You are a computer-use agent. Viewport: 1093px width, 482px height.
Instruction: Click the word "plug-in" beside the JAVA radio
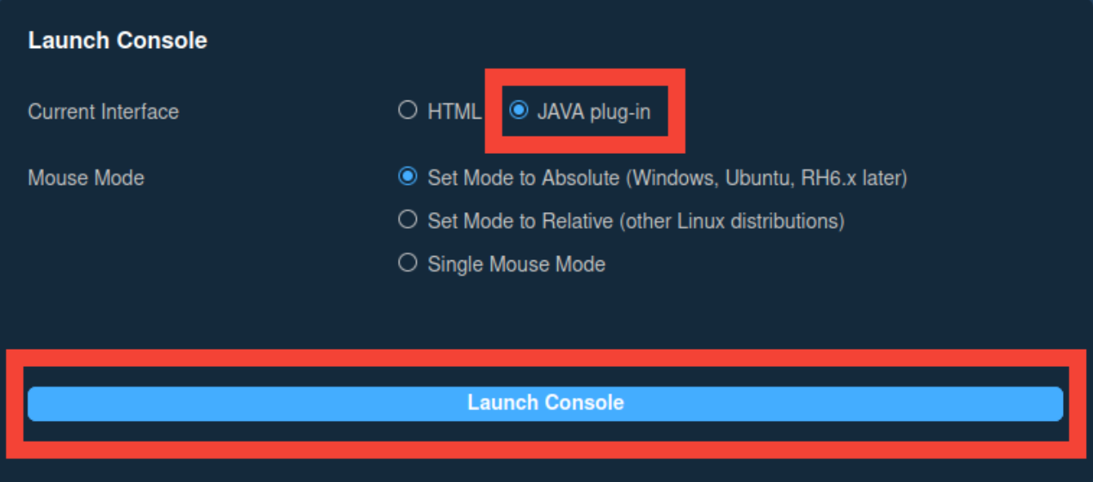(x=620, y=112)
